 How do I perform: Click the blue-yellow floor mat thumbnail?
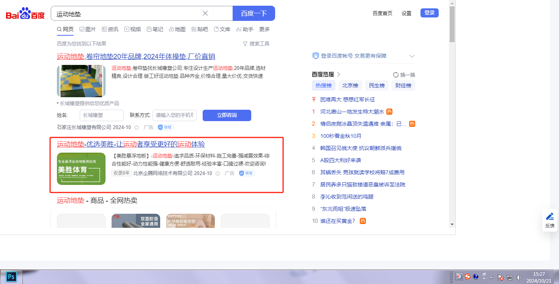(x=81, y=81)
